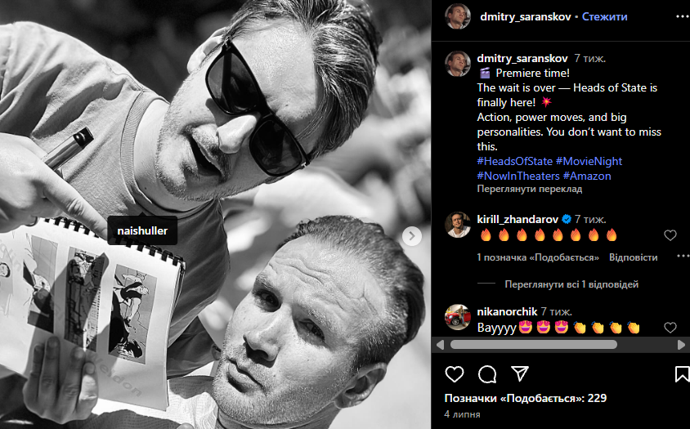Like nikanorchik's comment

(670, 328)
